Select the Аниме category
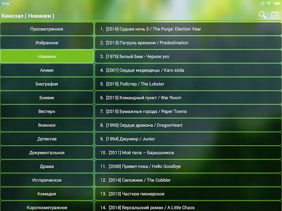 (x=47, y=70)
